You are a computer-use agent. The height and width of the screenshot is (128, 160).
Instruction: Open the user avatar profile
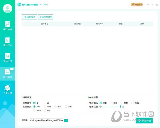click(7, 9)
